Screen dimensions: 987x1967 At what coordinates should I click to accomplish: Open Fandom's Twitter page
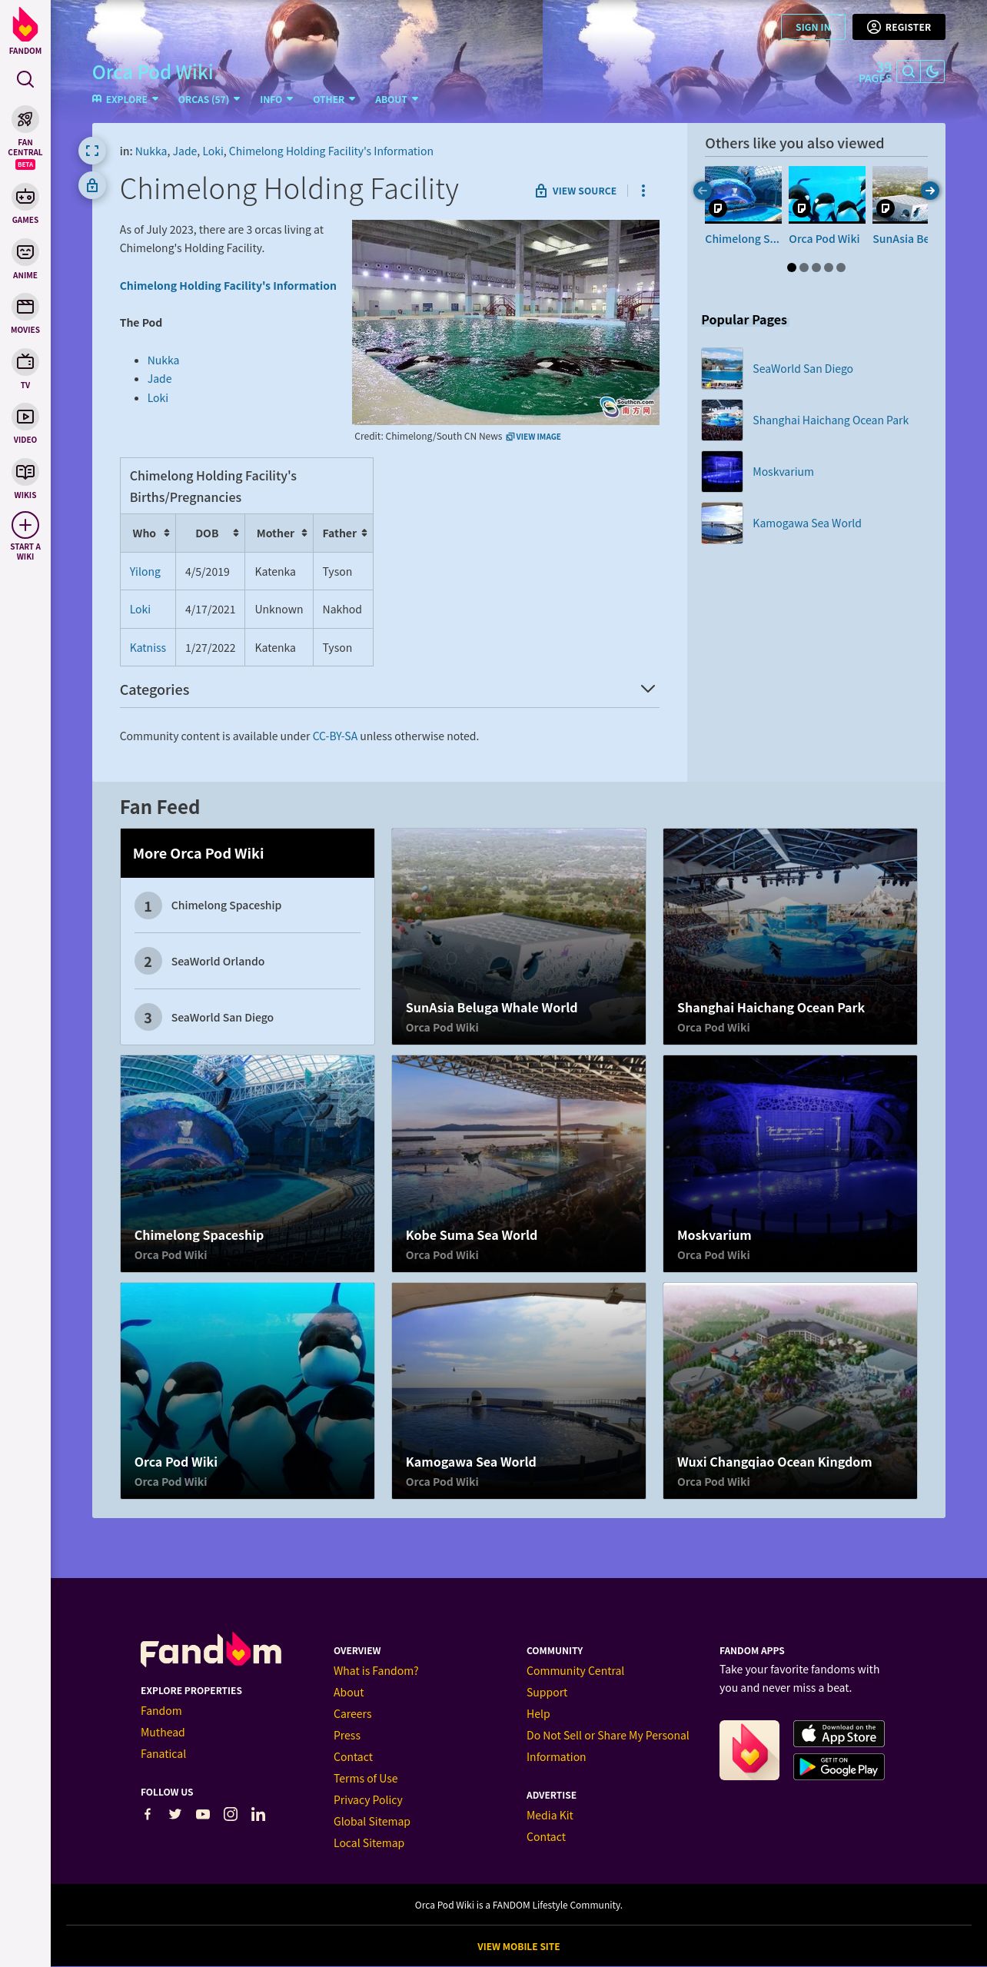[x=175, y=1814]
